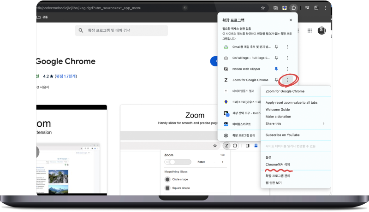Open 옵션 in the context menu
Screen dimensions: 369x212
tap(268, 158)
